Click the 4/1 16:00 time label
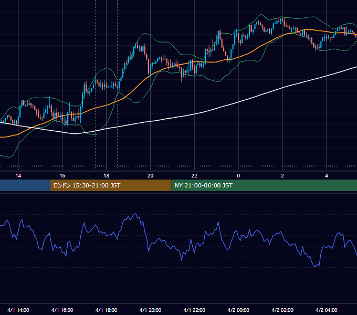This screenshot has height=315, width=357. click(x=62, y=310)
